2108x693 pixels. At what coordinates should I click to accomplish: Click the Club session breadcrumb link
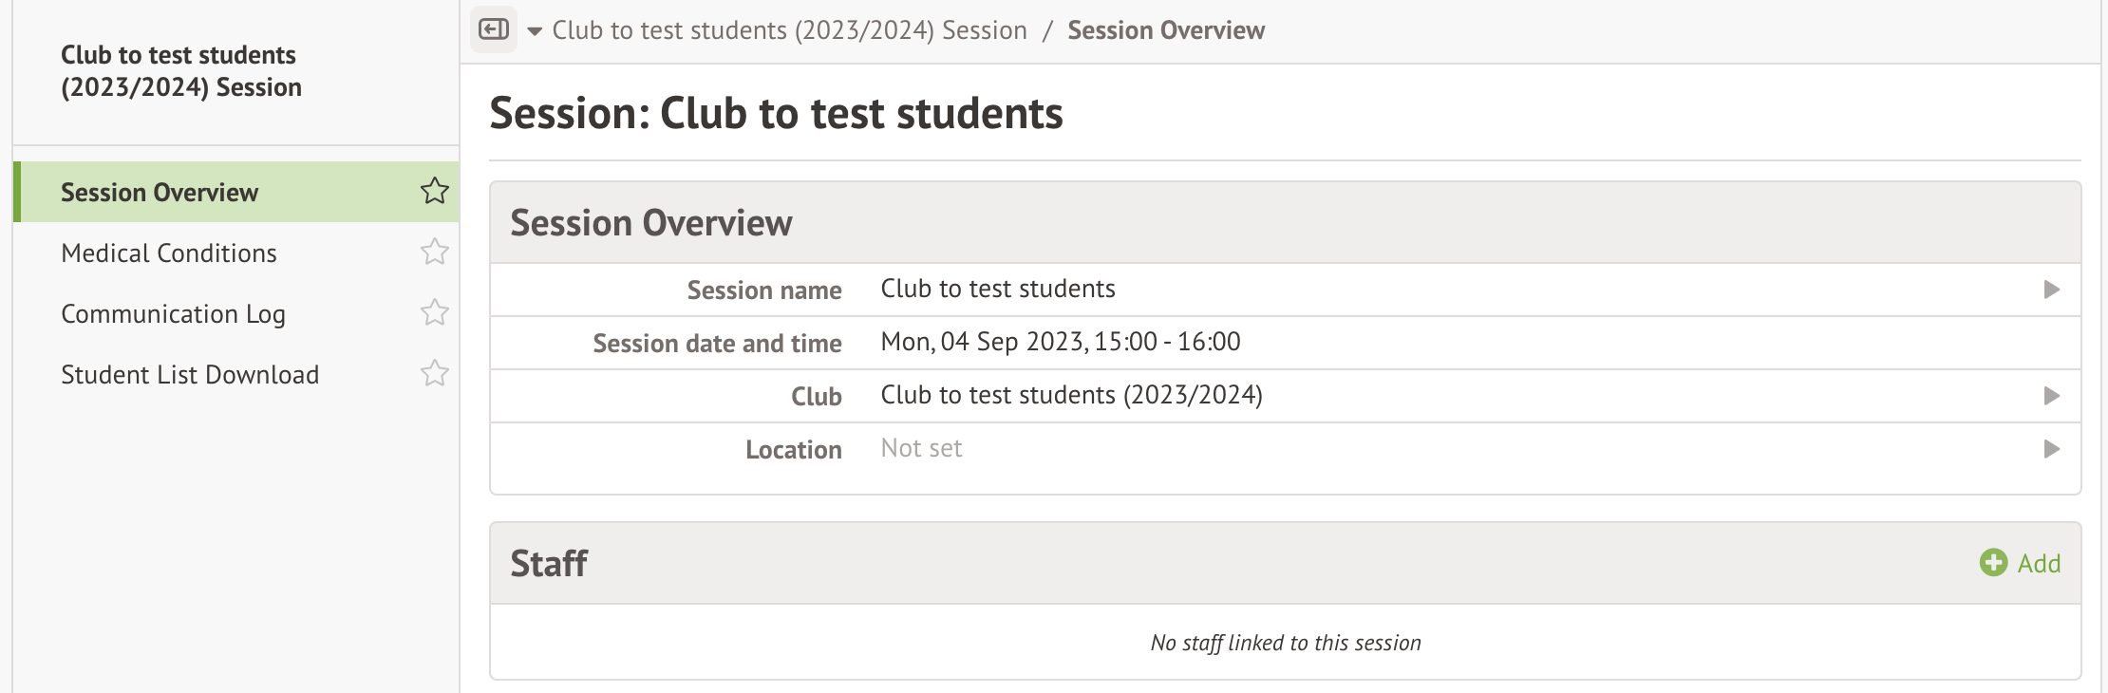point(789,30)
